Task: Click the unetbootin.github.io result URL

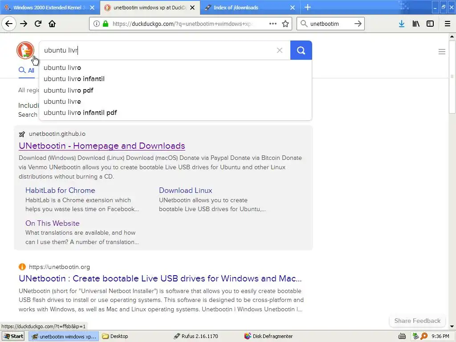Action: click(x=57, y=134)
